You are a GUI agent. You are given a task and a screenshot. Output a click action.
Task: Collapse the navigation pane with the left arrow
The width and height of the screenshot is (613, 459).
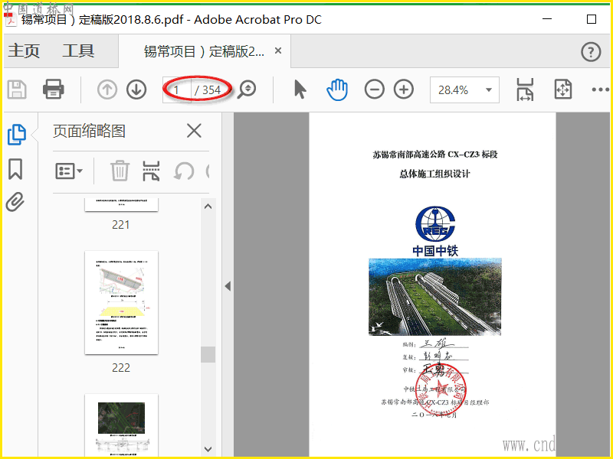click(x=228, y=286)
